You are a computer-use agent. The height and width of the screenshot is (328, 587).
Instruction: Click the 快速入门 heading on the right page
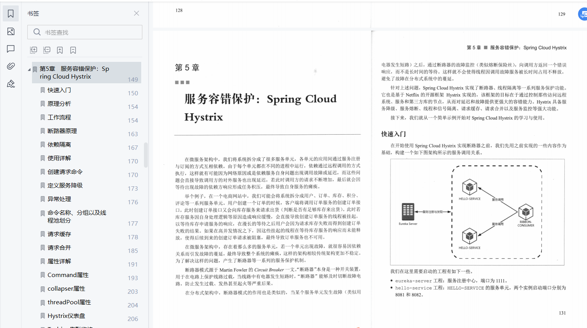coord(394,134)
